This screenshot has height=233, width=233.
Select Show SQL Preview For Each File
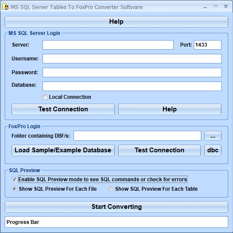pyautogui.click(x=15, y=189)
